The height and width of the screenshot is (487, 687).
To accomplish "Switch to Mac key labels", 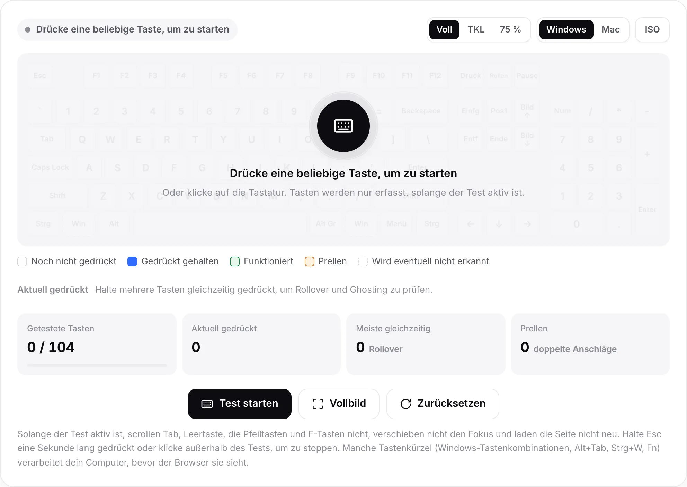I will click(610, 30).
